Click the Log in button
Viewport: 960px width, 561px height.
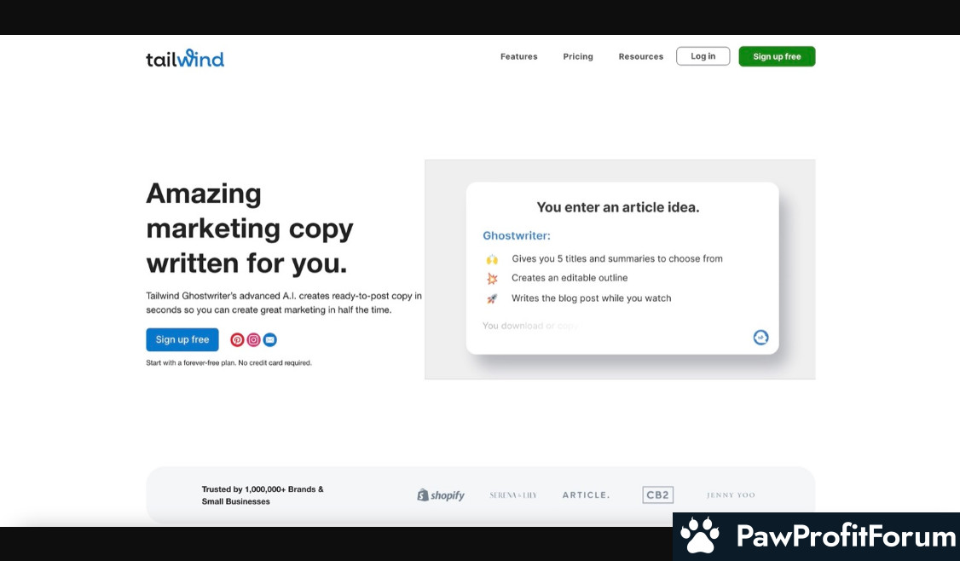coord(703,55)
